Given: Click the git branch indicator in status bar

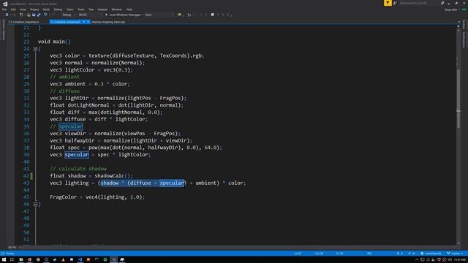Looking at the screenshot, I should click(455, 254).
